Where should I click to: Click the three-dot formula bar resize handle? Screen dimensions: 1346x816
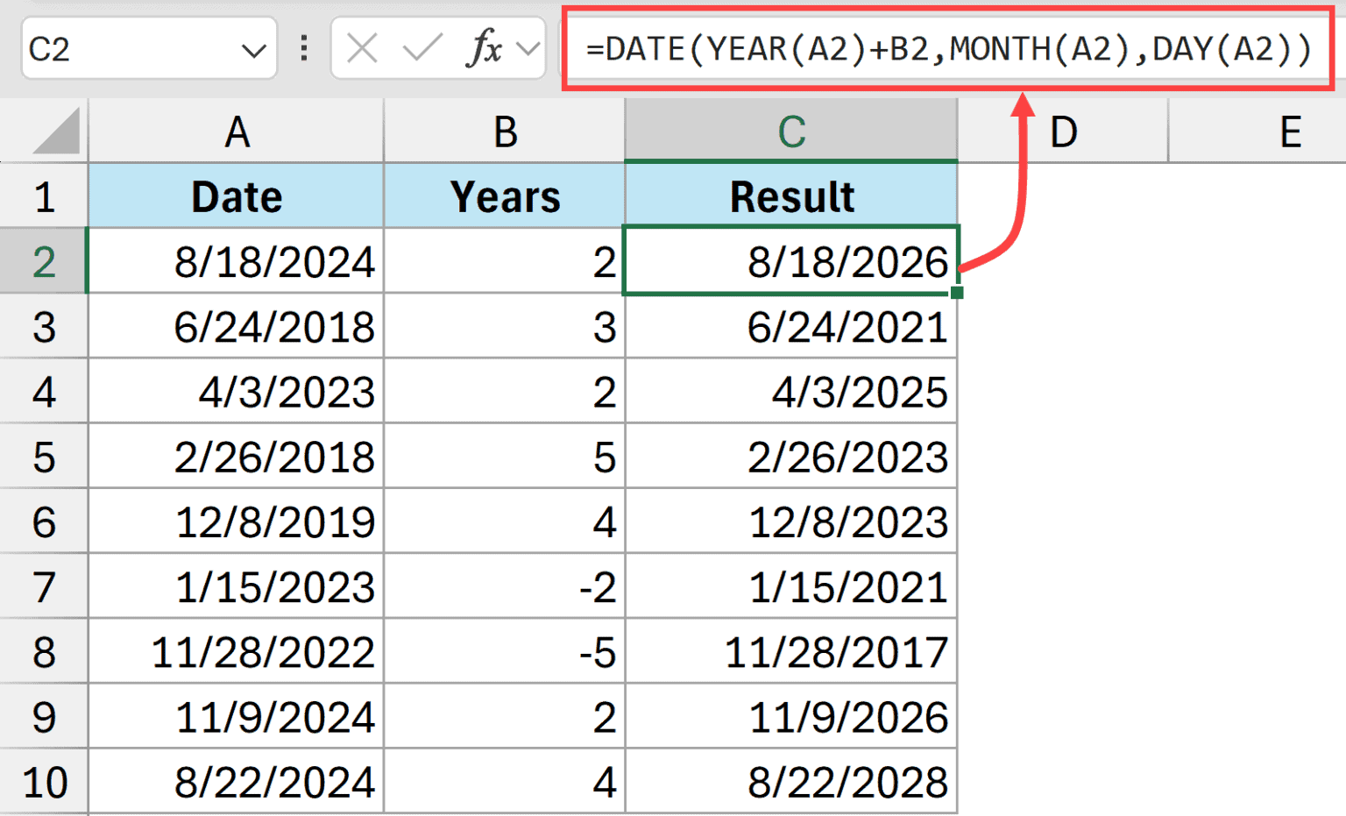(x=304, y=49)
